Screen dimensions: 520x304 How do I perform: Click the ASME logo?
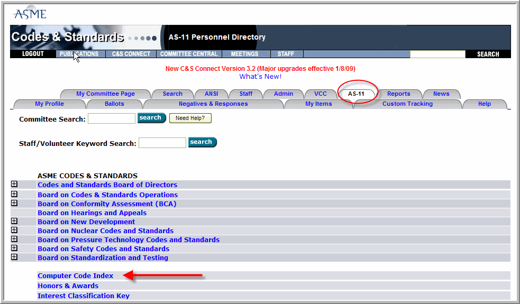point(30,13)
